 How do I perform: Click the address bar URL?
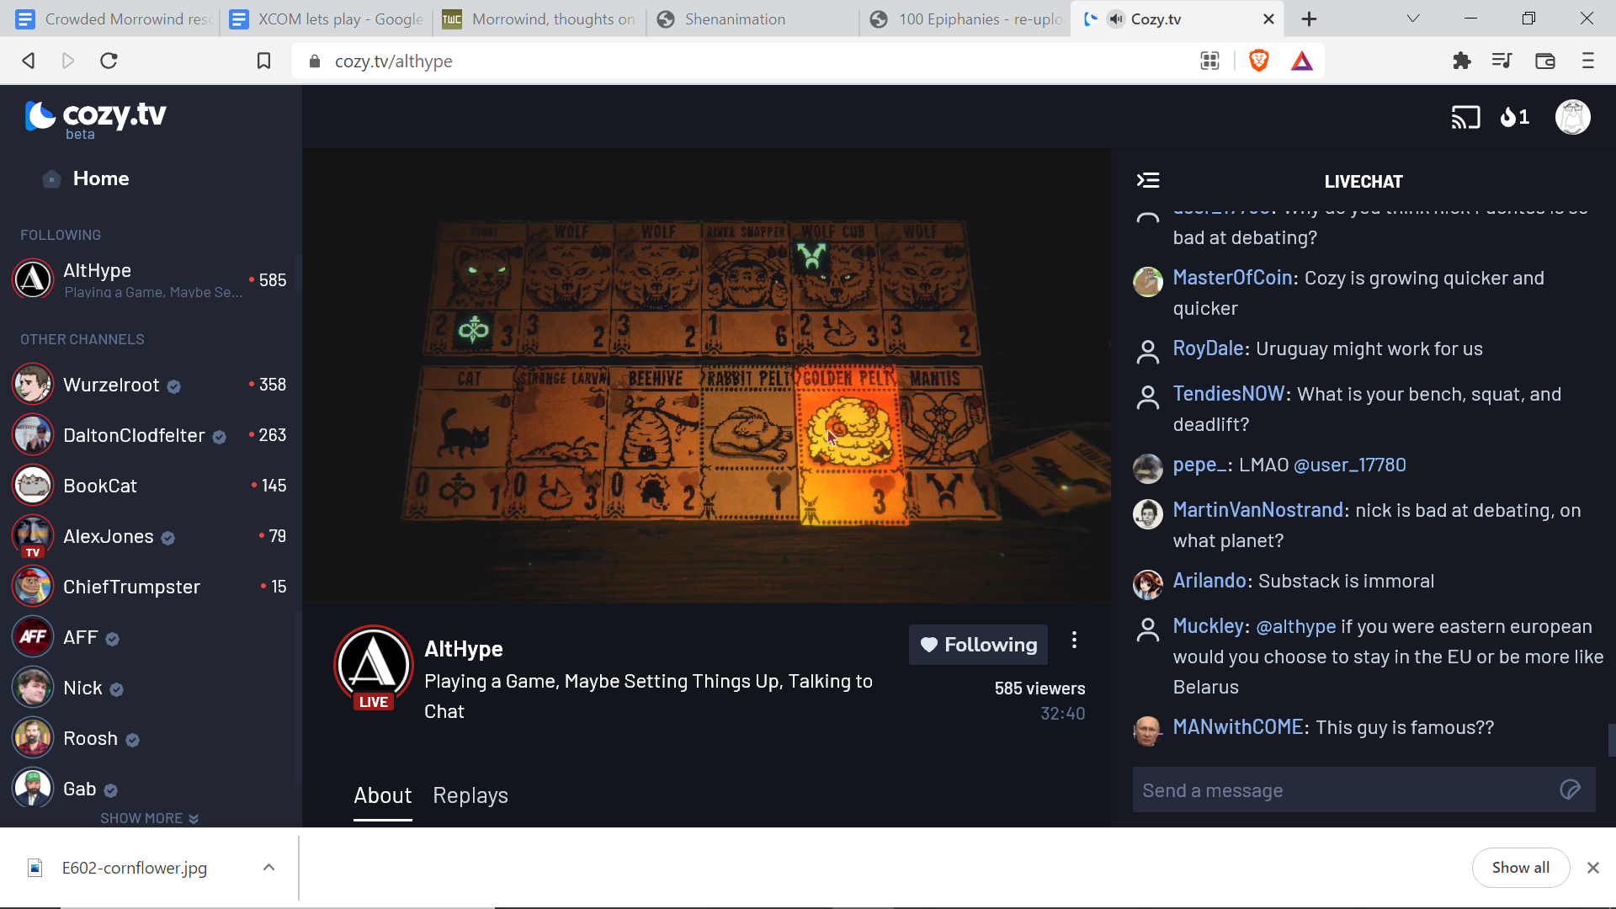[393, 61]
